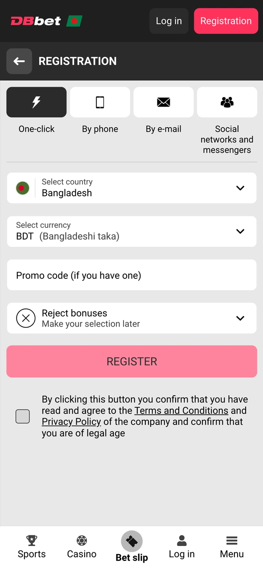Choose registration By phone icon
The height and width of the screenshot is (571, 263).
[100, 102]
